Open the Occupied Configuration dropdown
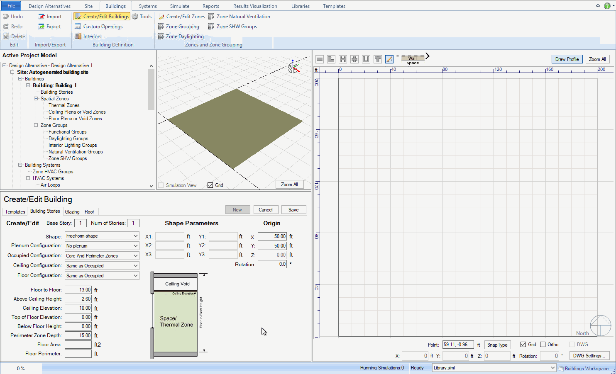616x374 pixels. click(102, 256)
